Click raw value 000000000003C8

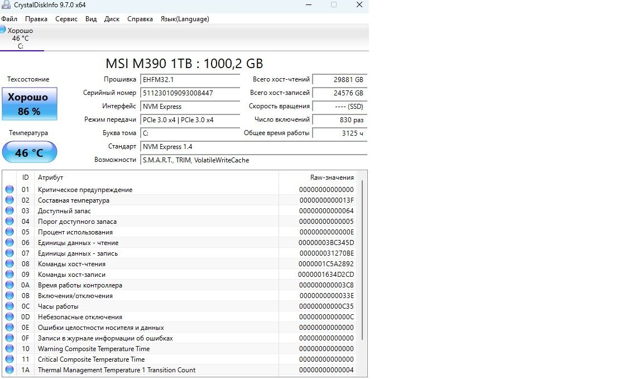327,285
